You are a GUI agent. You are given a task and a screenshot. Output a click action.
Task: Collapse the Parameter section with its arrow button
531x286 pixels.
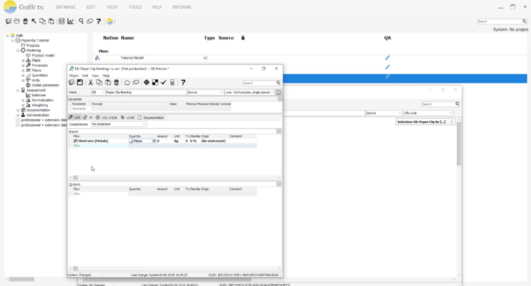tap(280, 99)
